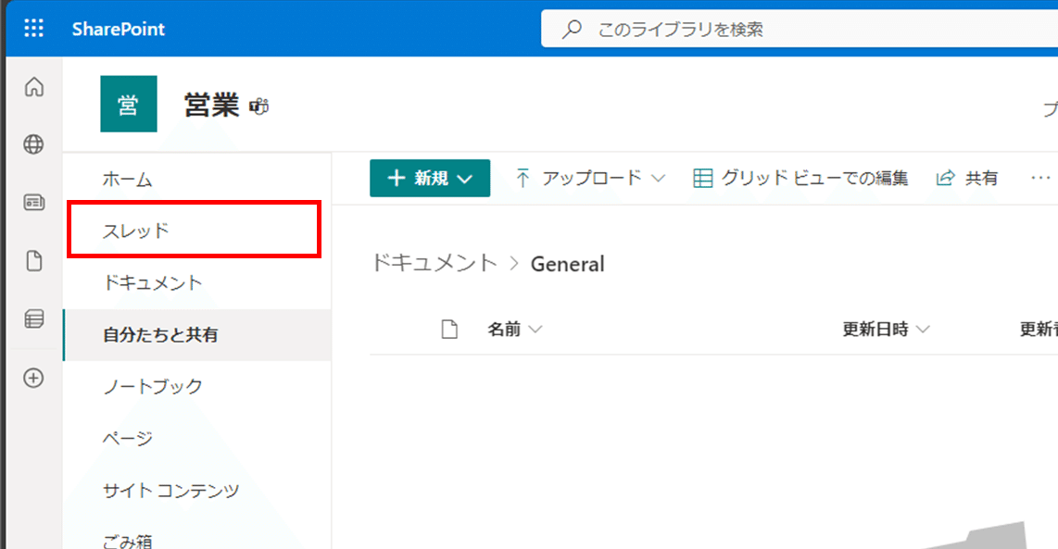Click the Create plus circle icon
The width and height of the screenshot is (1058, 549).
tap(34, 378)
